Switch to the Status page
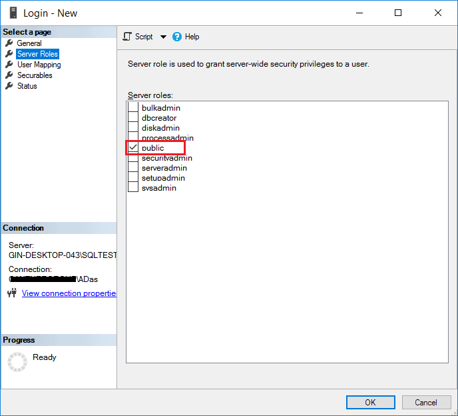This screenshot has width=458, height=416. [27, 86]
